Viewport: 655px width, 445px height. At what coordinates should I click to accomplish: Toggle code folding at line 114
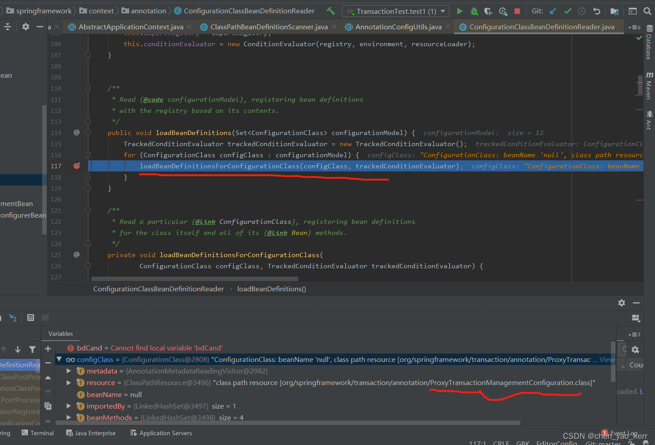[88, 133]
